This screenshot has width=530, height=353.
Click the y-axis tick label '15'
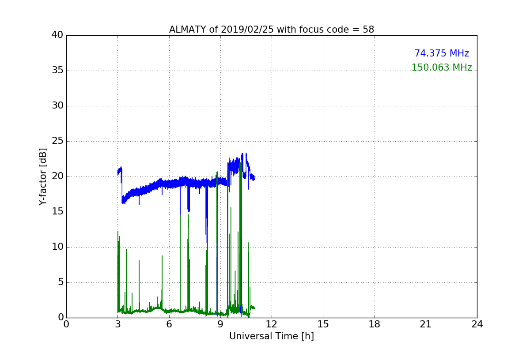57,211
